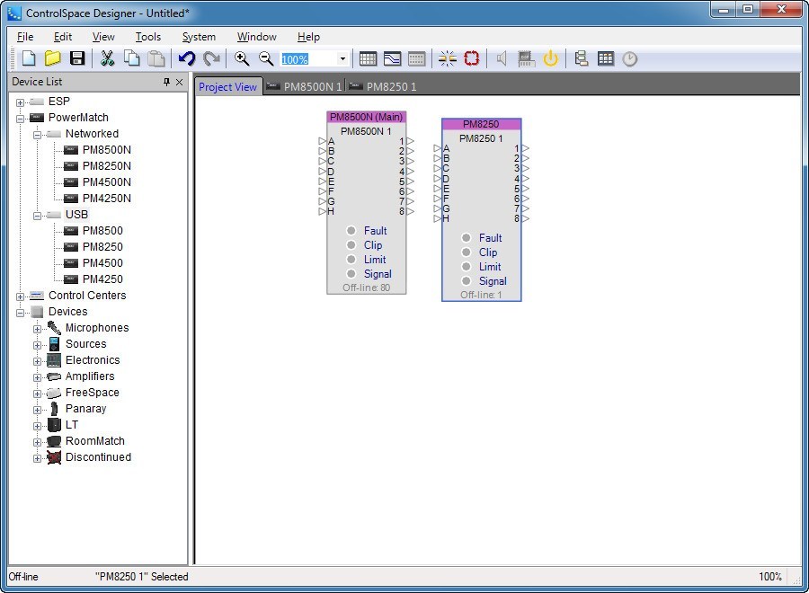
Task: Open the File menu
Action: click(x=25, y=37)
